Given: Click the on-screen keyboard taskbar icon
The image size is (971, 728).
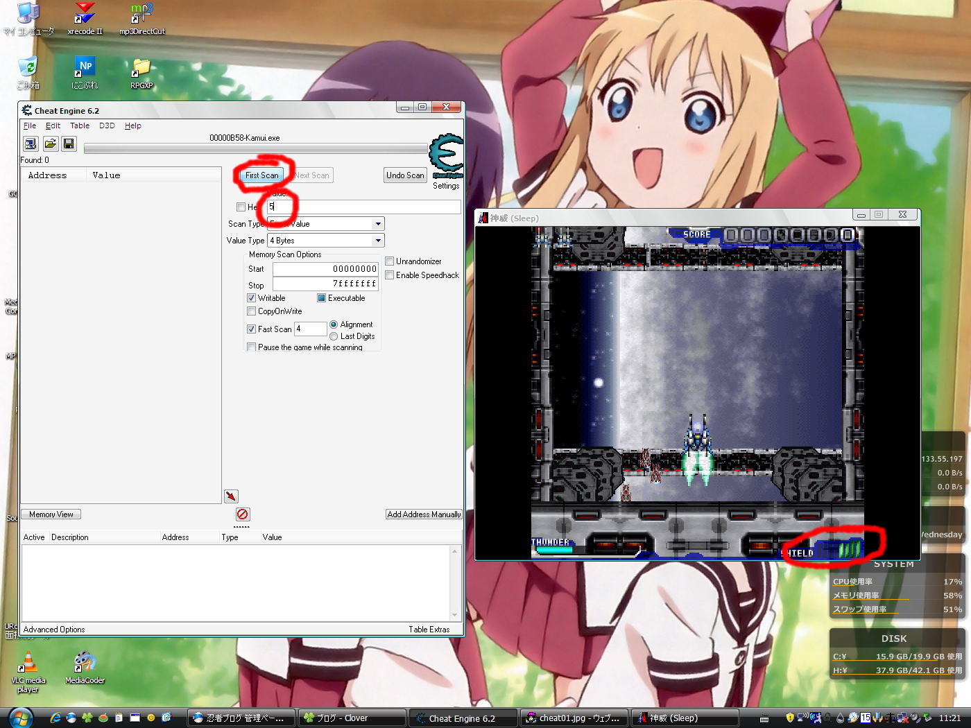Looking at the screenshot, I should [x=764, y=718].
